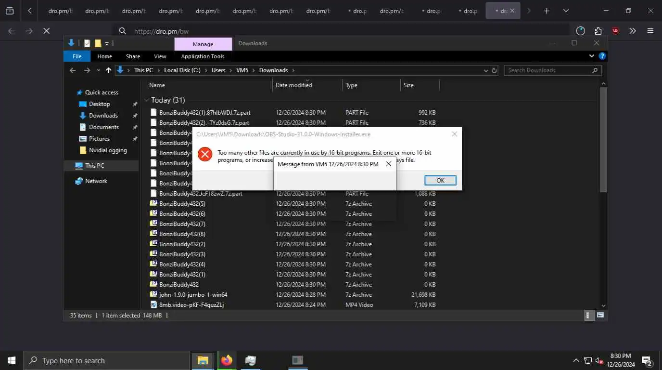Expand the Explorer ribbon with the chevron

tap(592, 56)
